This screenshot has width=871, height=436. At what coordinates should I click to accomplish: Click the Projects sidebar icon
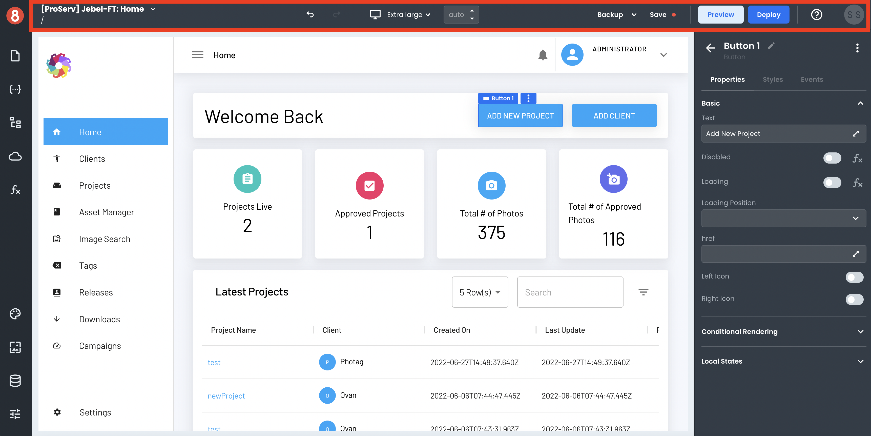57,185
